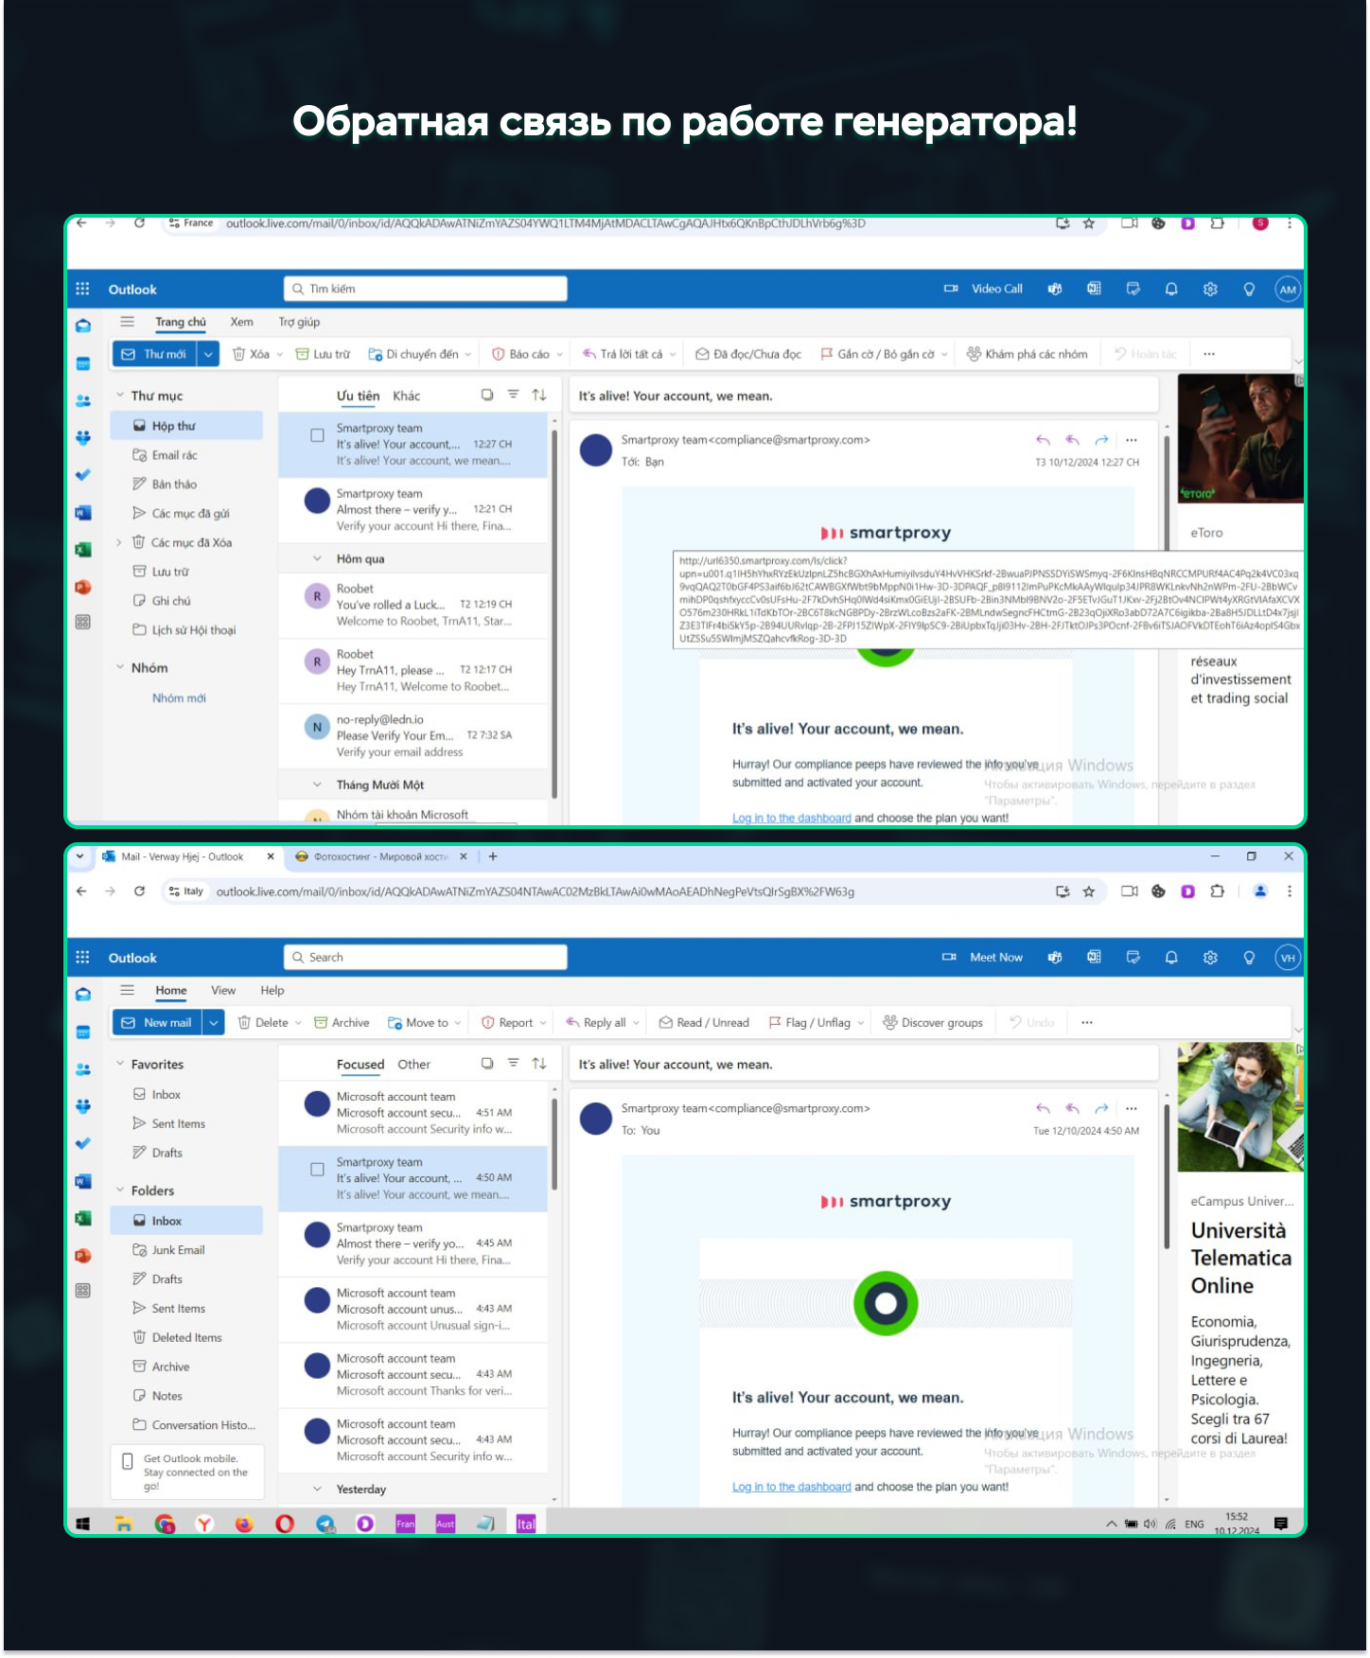Viewport: 1370px width, 1658px height.
Task: Collapse the Yesterday message group
Action: (318, 1490)
